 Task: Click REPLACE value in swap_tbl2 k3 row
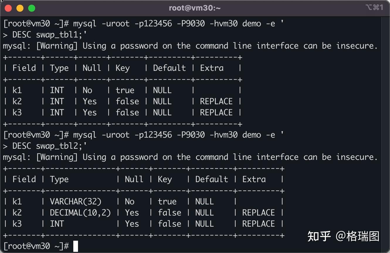[259, 224]
